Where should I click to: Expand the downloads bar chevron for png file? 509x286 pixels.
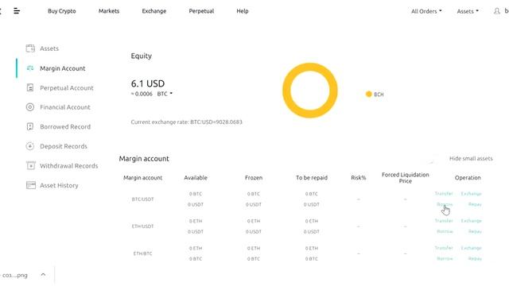click(x=43, y=275)
